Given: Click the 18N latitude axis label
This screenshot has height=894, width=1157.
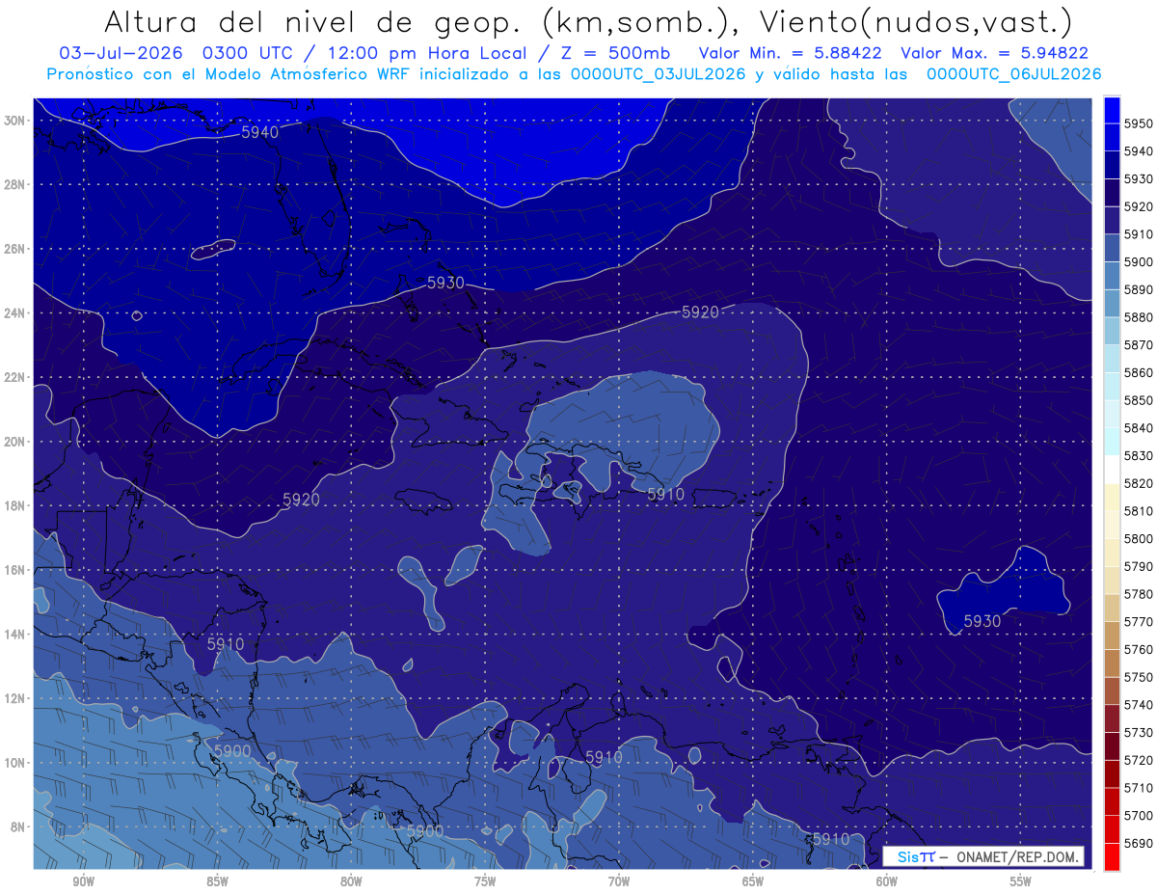Looking at the screenshot, I should point(14,505).
